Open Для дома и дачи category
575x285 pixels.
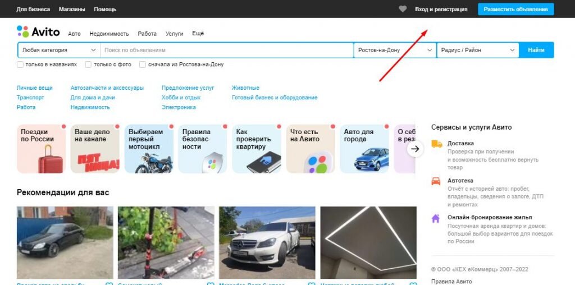tap(93, 98)
